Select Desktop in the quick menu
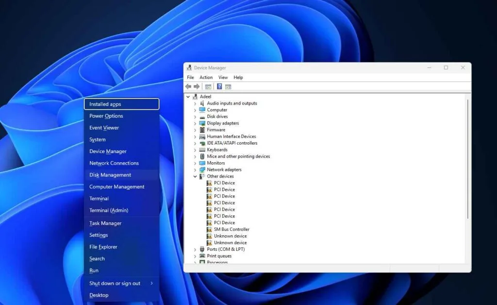The height and width of the screenshot is (305, 497). pyautogui.click(x=122, y=295)
